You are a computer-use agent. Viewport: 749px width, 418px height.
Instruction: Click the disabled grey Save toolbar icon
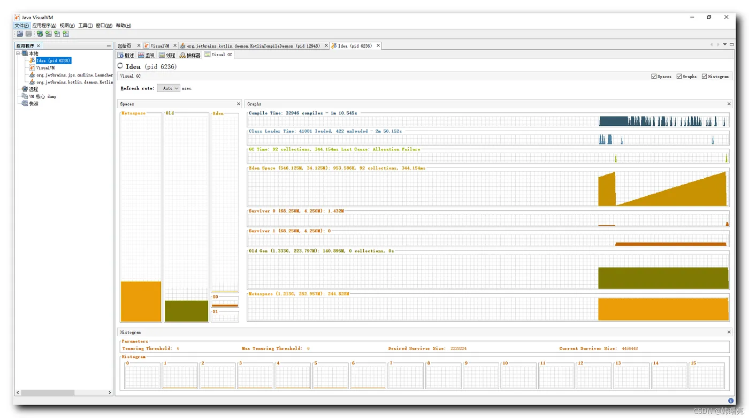[28, 34]
